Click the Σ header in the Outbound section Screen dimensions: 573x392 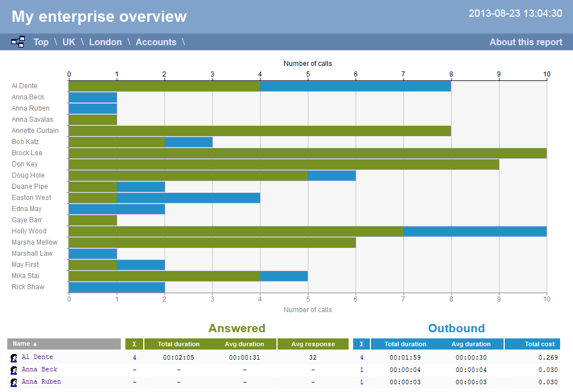tap(361, 344)
